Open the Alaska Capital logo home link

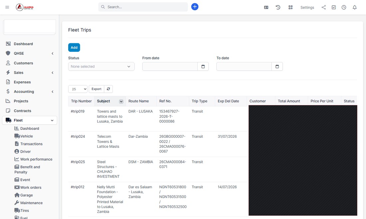25,7
